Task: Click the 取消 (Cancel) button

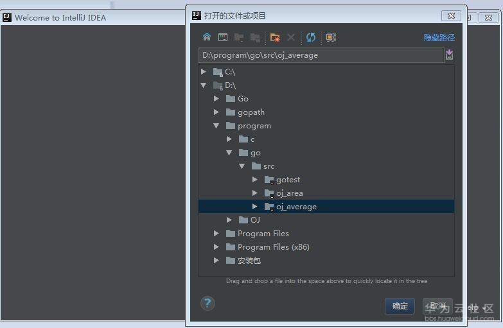Action: (437, 306)
